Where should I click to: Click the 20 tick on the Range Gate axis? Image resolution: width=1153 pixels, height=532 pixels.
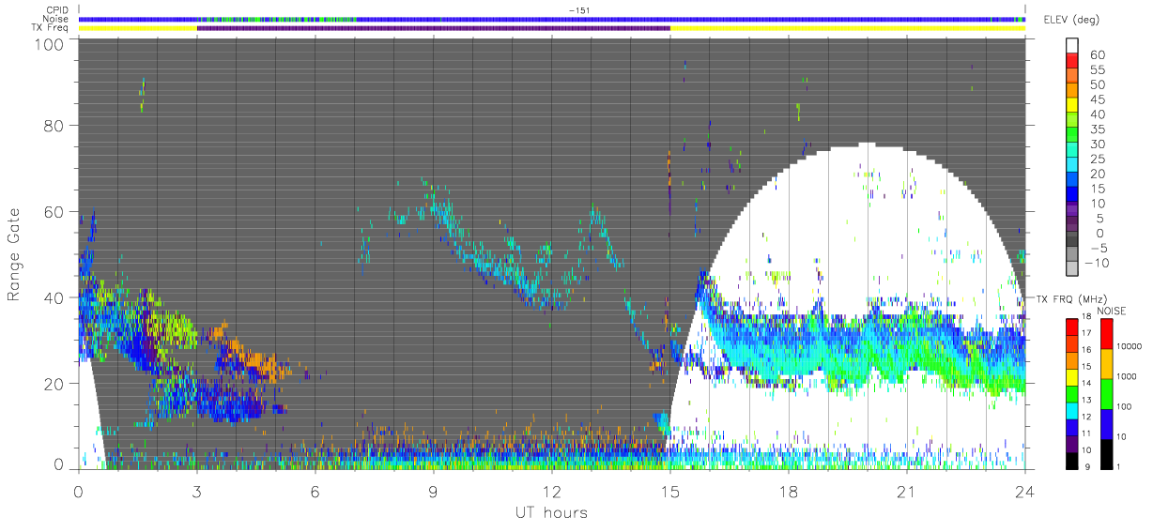click(53, 384)
